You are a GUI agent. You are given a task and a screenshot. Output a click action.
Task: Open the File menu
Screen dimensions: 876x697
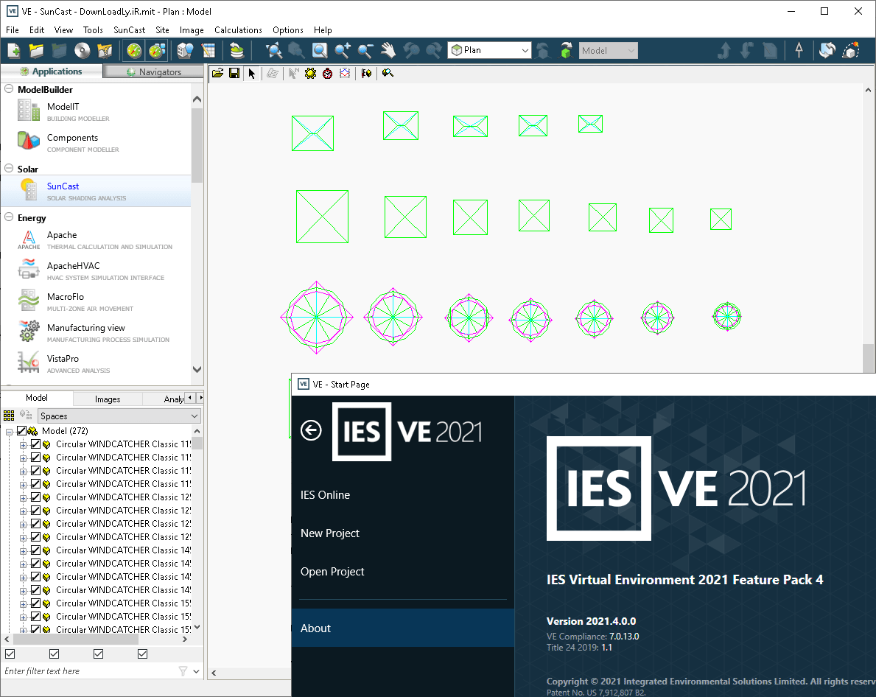(x=13, y=30)
